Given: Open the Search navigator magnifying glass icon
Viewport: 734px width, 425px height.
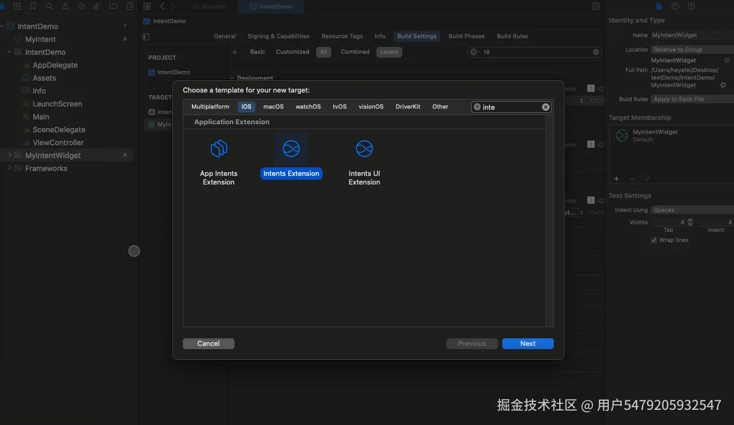Looking at the screenshot, I should 48,6.
